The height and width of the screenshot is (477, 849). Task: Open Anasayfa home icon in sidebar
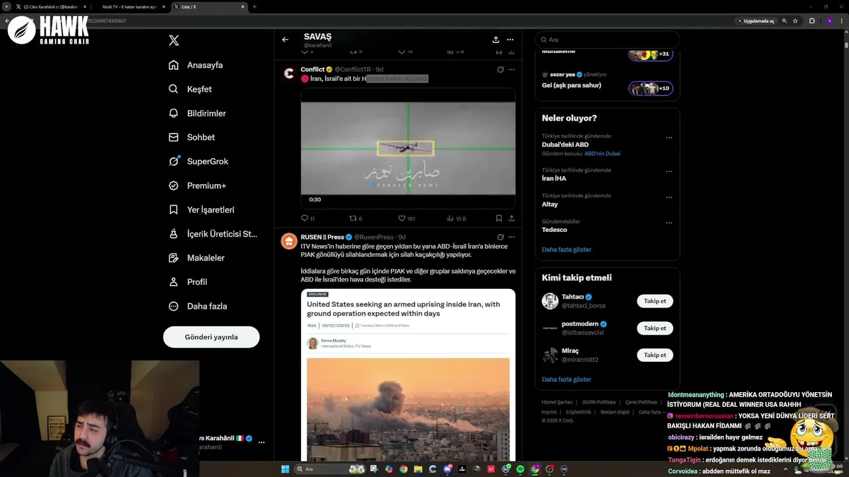click(174, 65)
